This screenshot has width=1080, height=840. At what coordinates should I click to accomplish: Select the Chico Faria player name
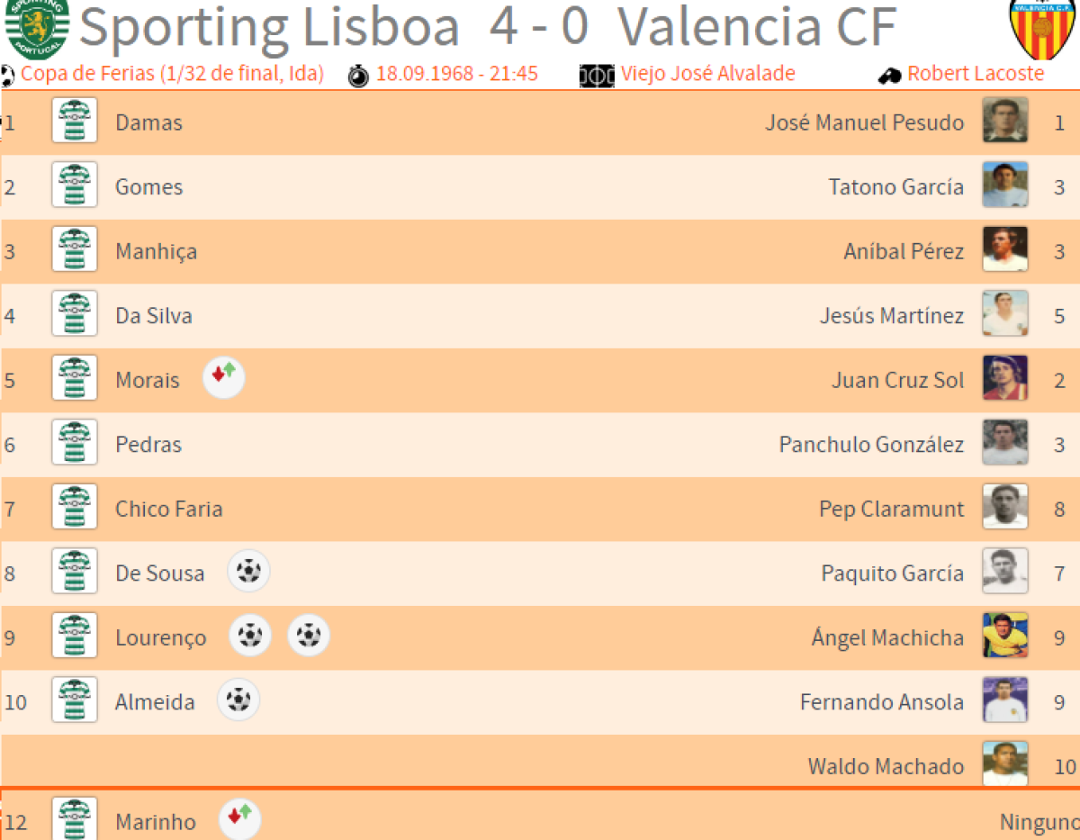coord(168,509)
